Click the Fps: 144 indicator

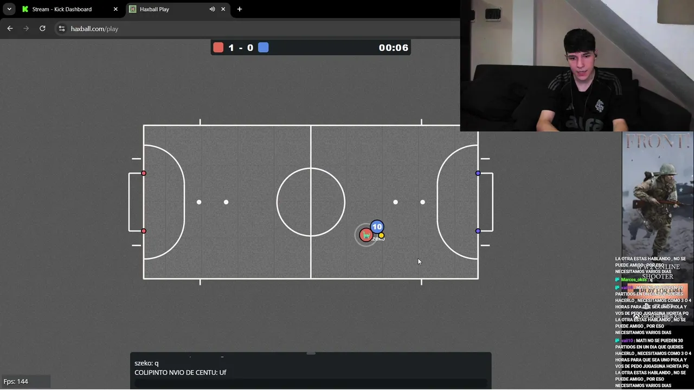pyautogui.click(x=16, y=381)
